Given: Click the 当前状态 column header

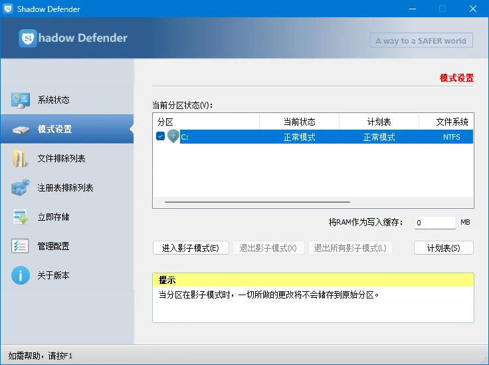Looking at the screenshot, I should coord(300,122).
